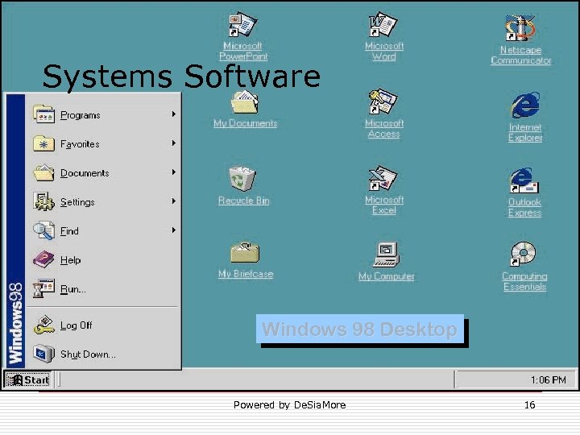Screen dimensions: 580x435
Task: Select the Documents entry label in Start menu
Action: (85, 172)
